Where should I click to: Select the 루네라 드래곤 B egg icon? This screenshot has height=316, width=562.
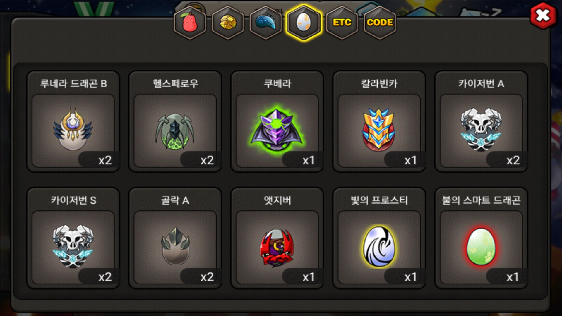(73, 129)
